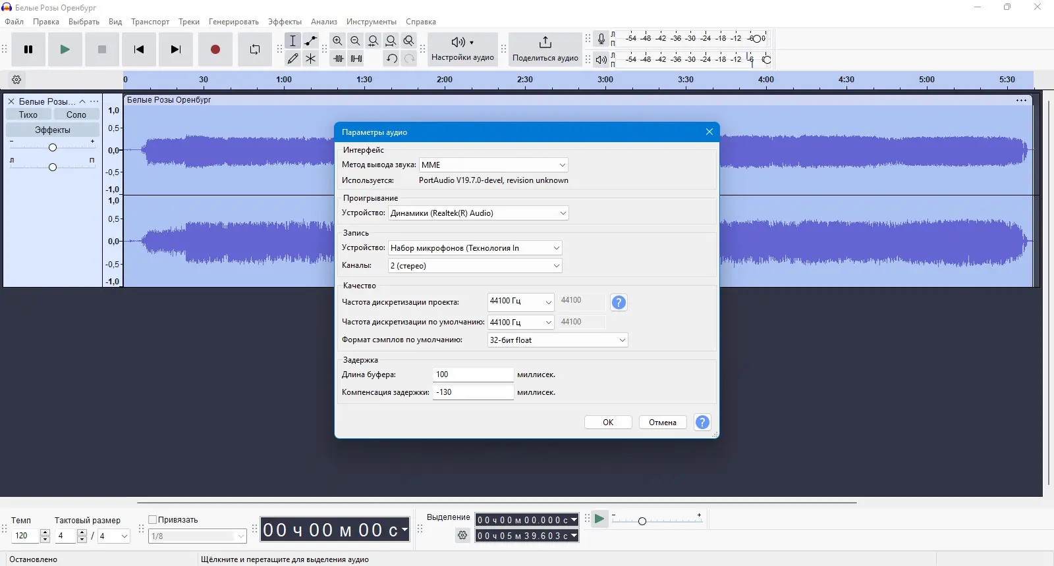Viewport: 1054px width, 566px height.
Task: Expand the playback device Динамики dropdown
Action: click(x=478, y=213)
